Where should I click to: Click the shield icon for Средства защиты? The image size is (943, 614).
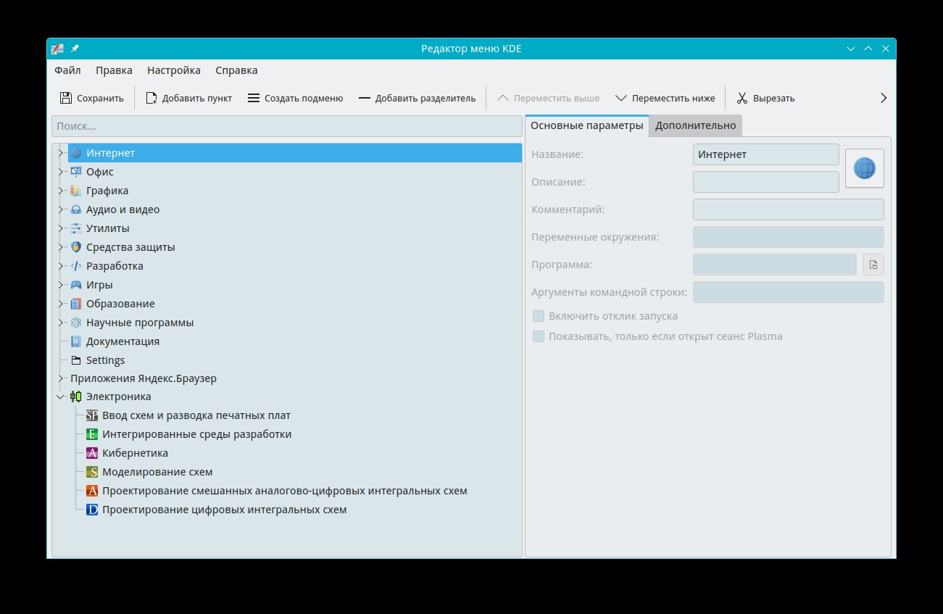coord(76,247)
